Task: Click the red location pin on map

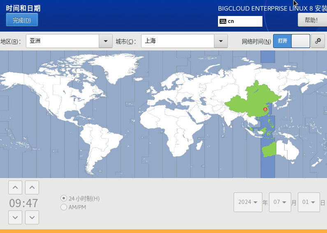Action: point(265,110)
